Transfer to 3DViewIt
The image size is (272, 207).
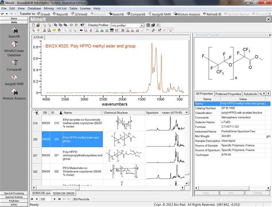(79, 14)
